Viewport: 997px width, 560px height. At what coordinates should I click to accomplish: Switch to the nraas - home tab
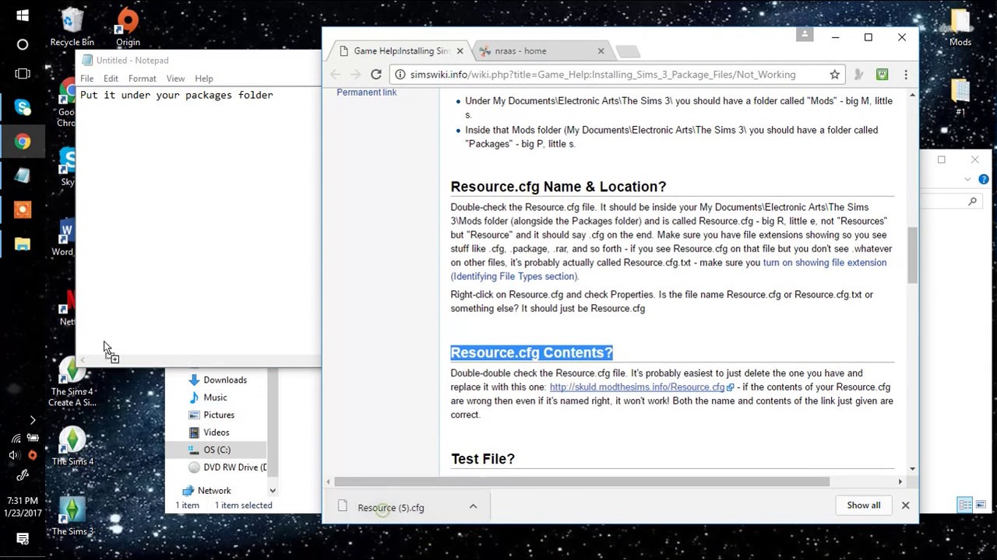(x=541, y=51)
